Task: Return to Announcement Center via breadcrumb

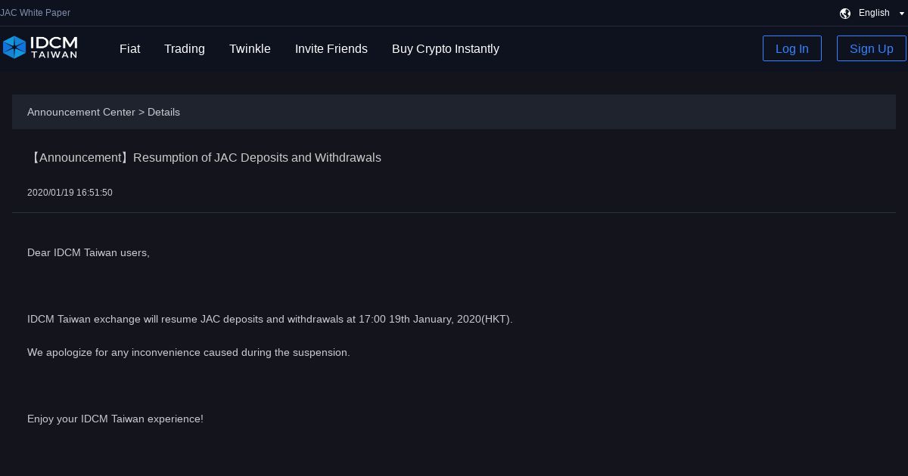Action: (x=81, y=112)
